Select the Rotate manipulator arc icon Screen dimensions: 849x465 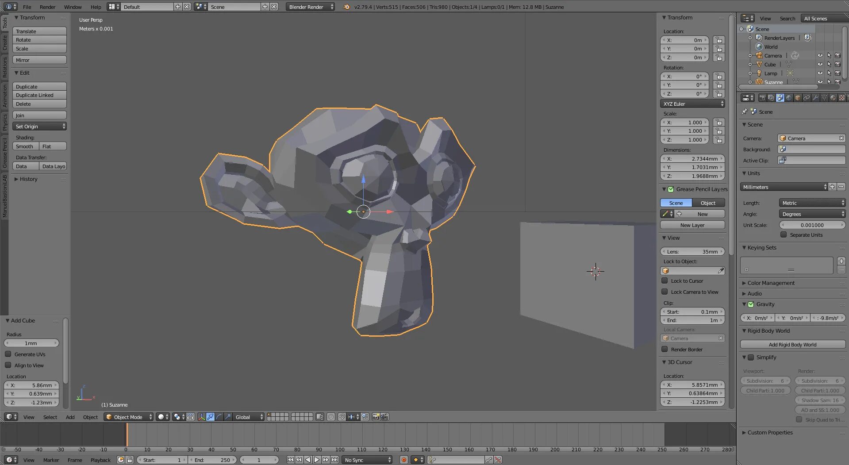coord(219,417)
